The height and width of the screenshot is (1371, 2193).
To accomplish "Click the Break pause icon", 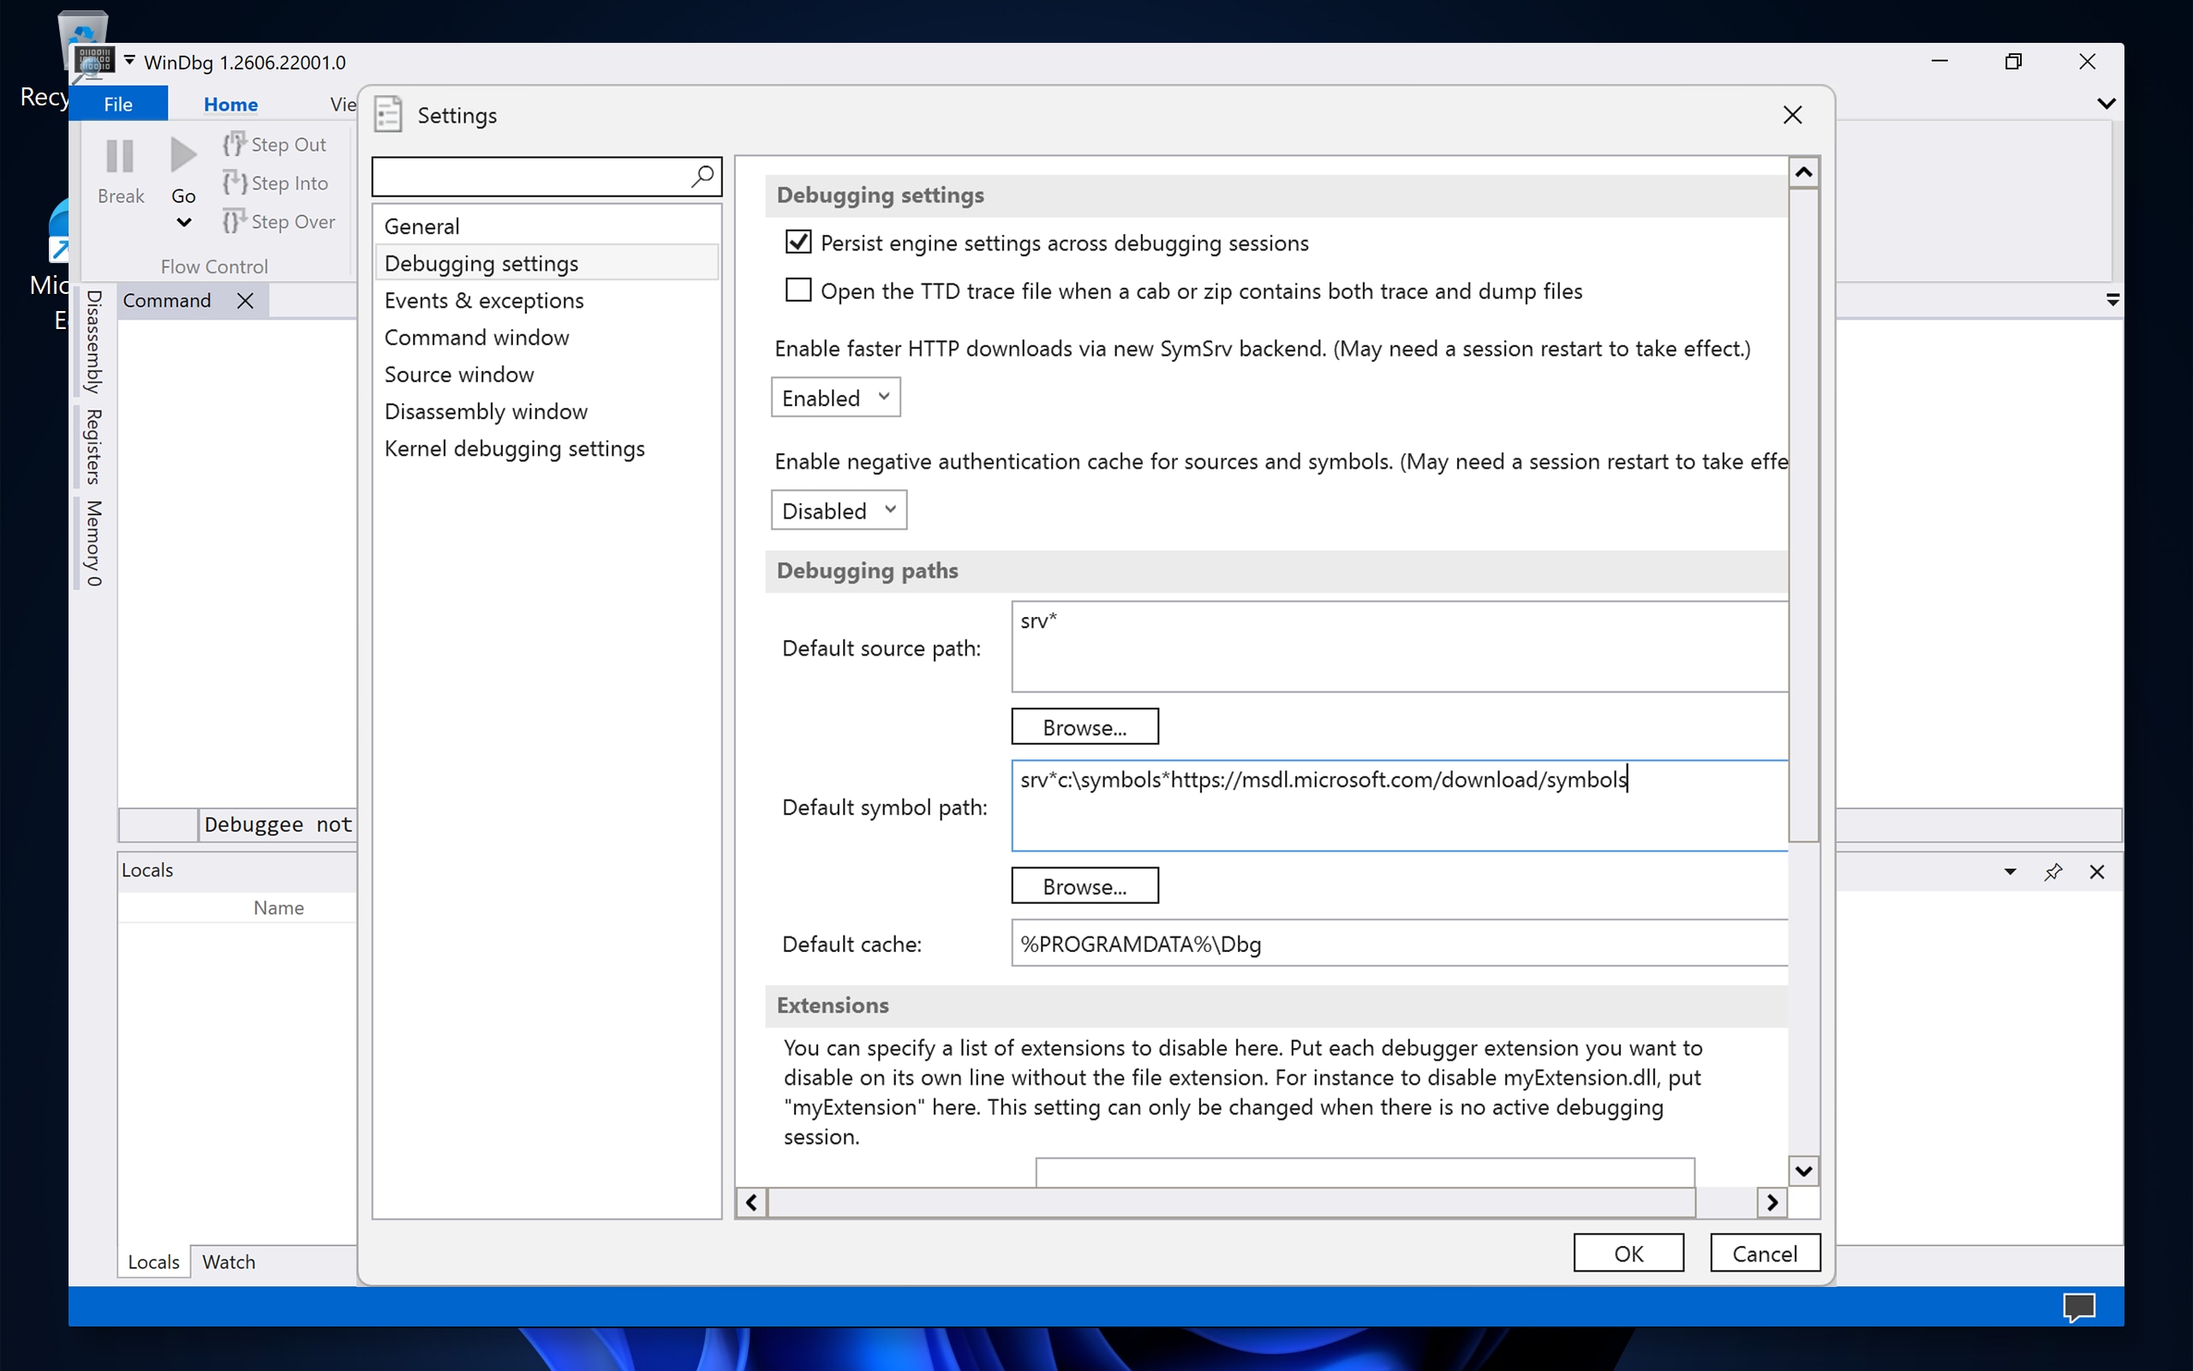I will tap(120, 156).
